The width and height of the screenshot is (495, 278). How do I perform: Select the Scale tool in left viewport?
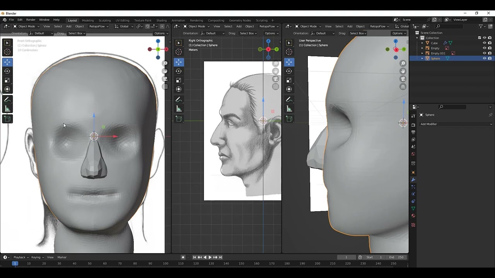pyautogui.click(x=7, y=80)
